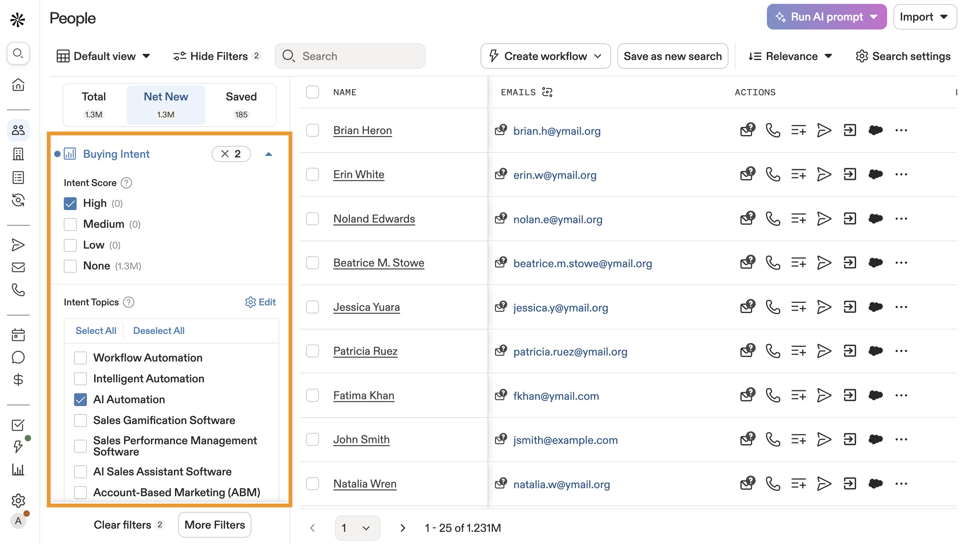Viewport: 965px width, 544px height.
Task: Click the Deselect All link
Action: [x=158, y=331]
